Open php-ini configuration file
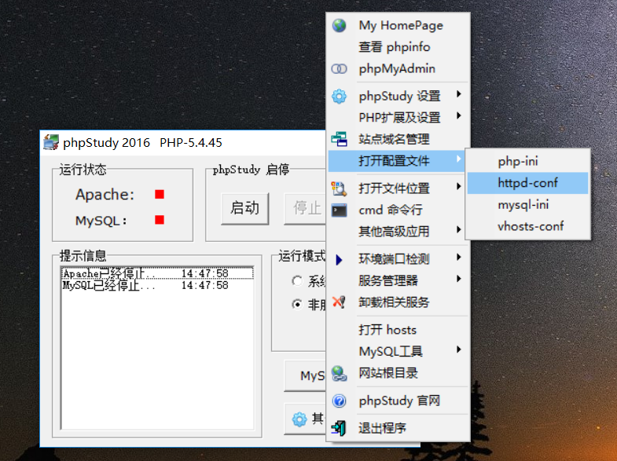Screen dimensions: 617x461 tap(527, 162)
